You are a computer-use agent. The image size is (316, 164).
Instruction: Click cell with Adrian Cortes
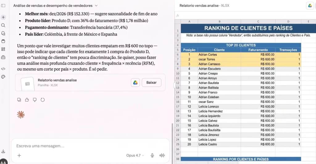(219, 55)
